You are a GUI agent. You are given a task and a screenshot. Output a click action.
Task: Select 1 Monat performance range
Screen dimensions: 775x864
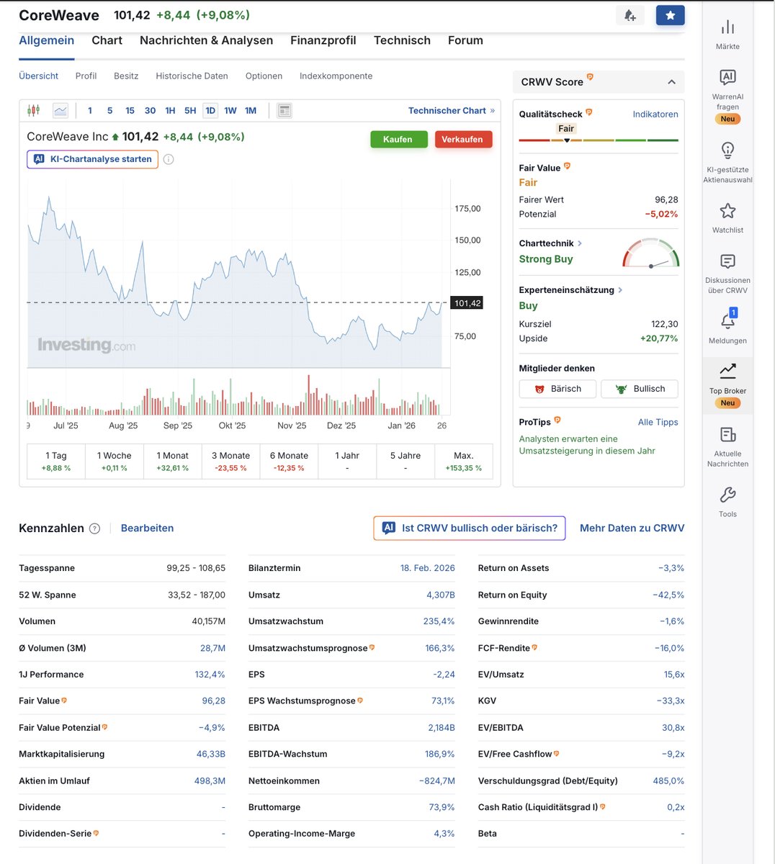tap(173, 461)
